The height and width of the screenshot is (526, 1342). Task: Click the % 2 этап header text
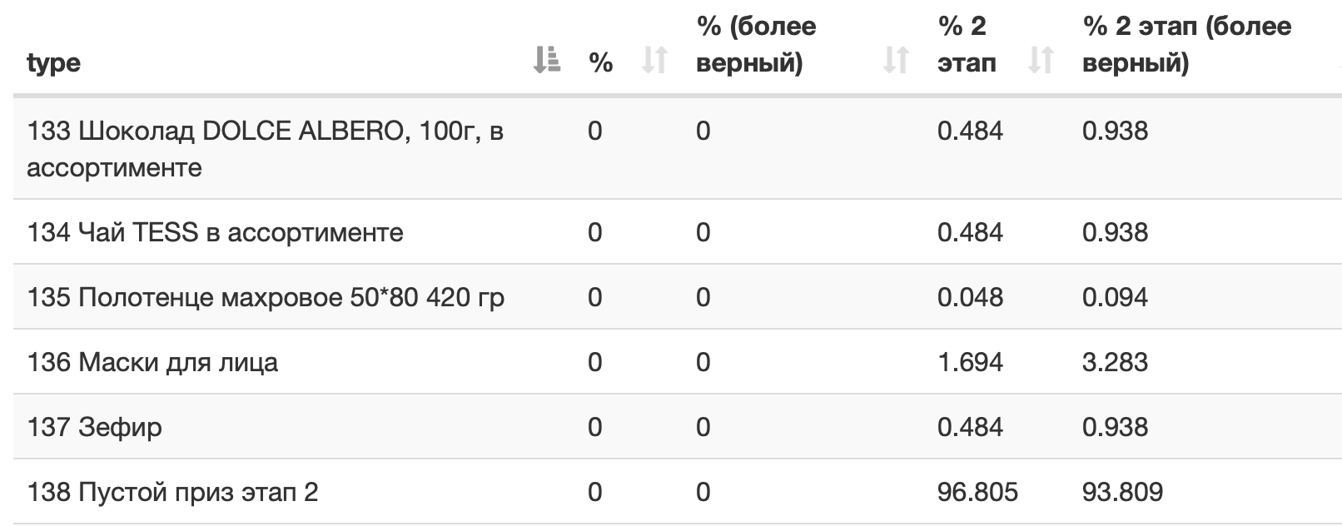coord(967,44)
